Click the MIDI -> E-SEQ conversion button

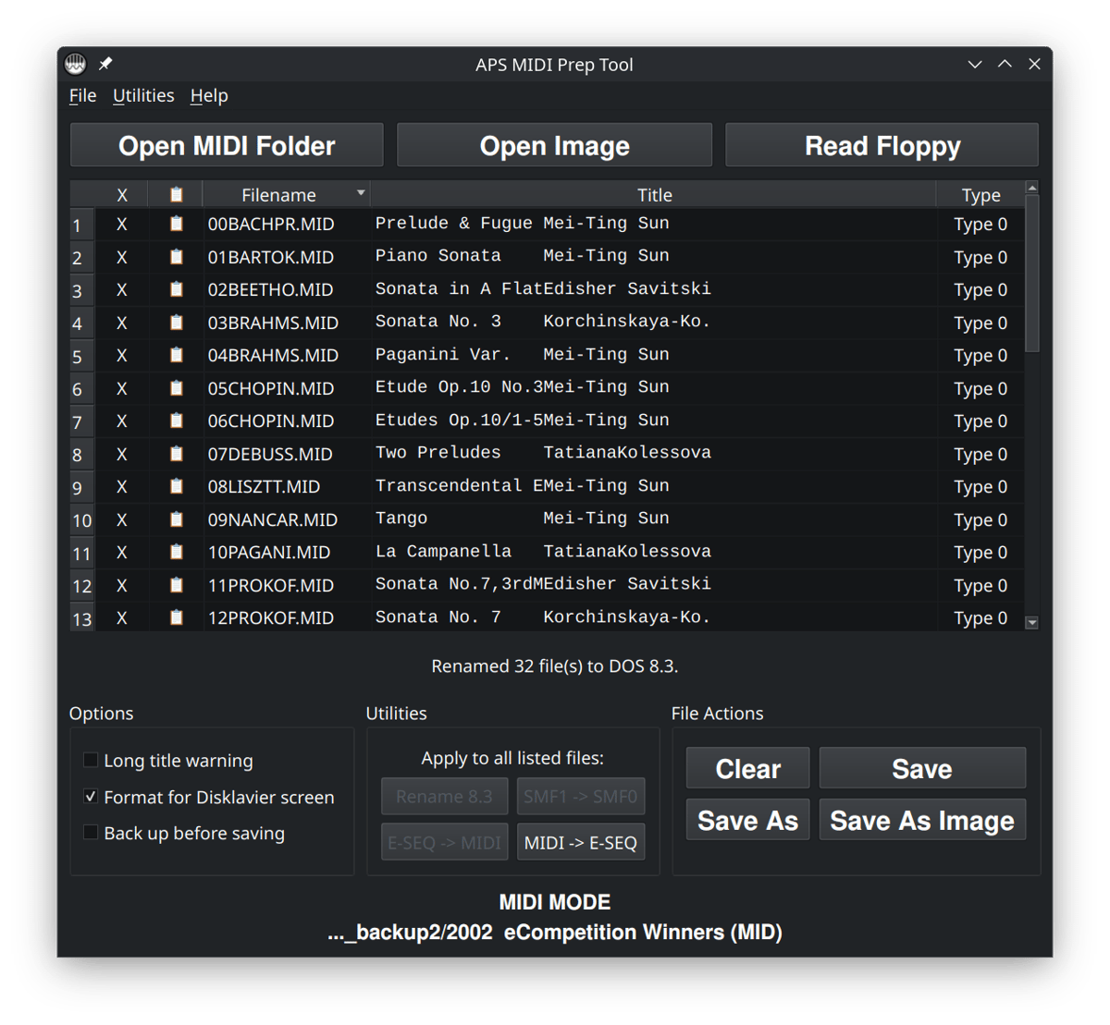pyautogui.click(x=580, y=842)
